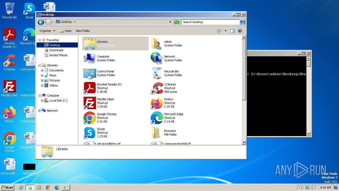Select the Computer system folder icon

click(90, 58)
